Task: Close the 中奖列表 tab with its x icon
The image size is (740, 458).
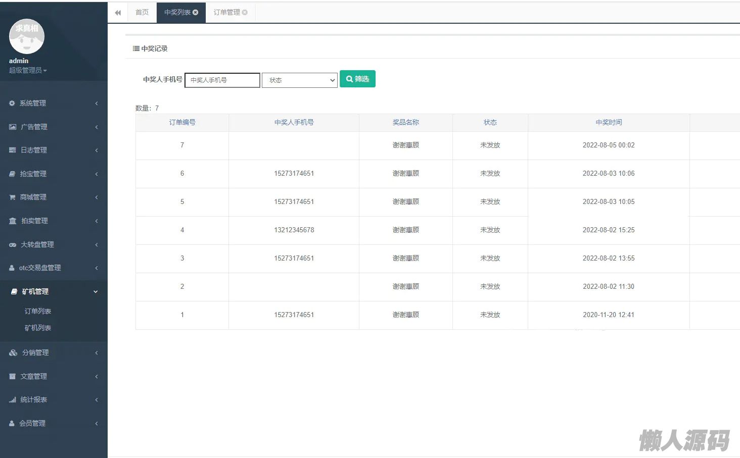Action: (196, 12)
